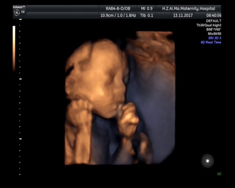Click the light source orb icon

tap(207, 161)
